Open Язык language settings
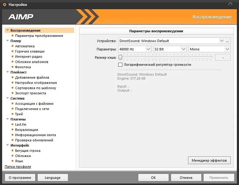The height and width of the screenshot is (185, 239). [x=19, y=161]
